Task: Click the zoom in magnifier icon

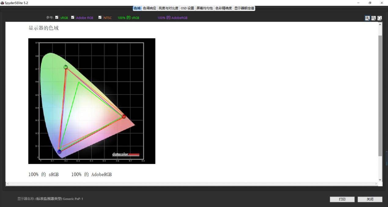Action: (368, 18)
